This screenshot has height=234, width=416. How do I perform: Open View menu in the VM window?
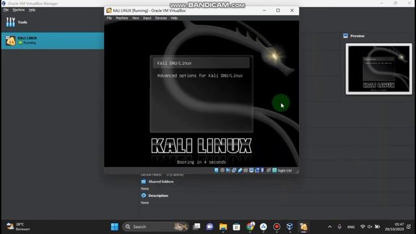[135, 18]
